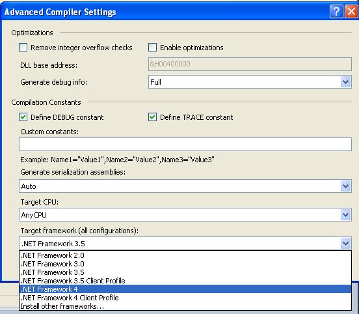
Task: Tick the Enable optimizations checkbox
Action: tap(152, 48)
